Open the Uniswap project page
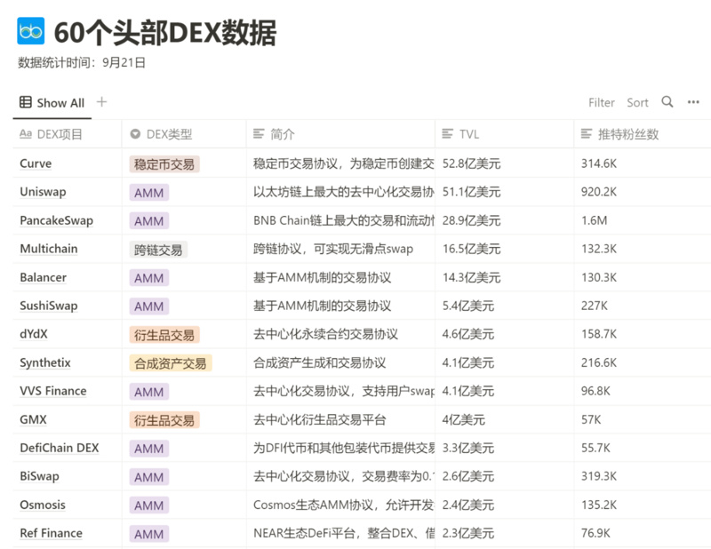The image size is (711, 549). tap(43, 192)
